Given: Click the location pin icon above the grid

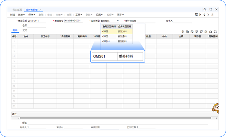Looking at the screenshot, I should [x=183, y=32].
